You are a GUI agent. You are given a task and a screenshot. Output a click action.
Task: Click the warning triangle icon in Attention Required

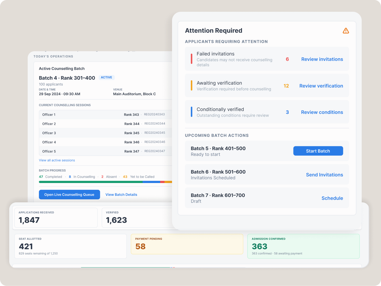click(346, 31)
